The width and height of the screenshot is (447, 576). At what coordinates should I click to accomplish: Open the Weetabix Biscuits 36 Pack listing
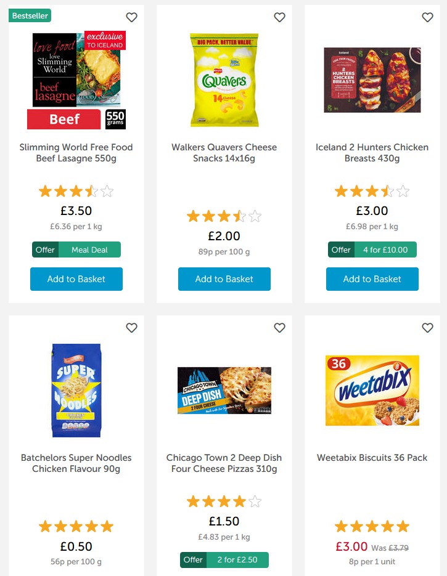point(372,457)
